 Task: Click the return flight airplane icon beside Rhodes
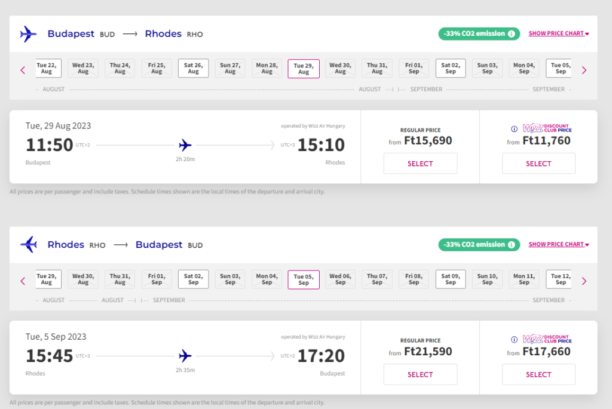point(28,245)
